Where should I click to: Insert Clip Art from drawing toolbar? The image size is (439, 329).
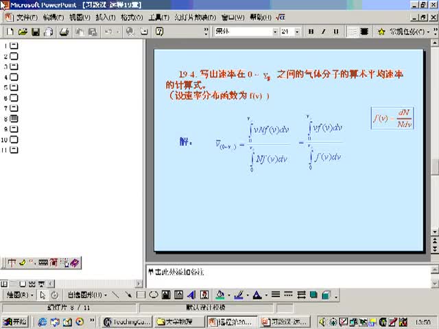click(204, 295)
